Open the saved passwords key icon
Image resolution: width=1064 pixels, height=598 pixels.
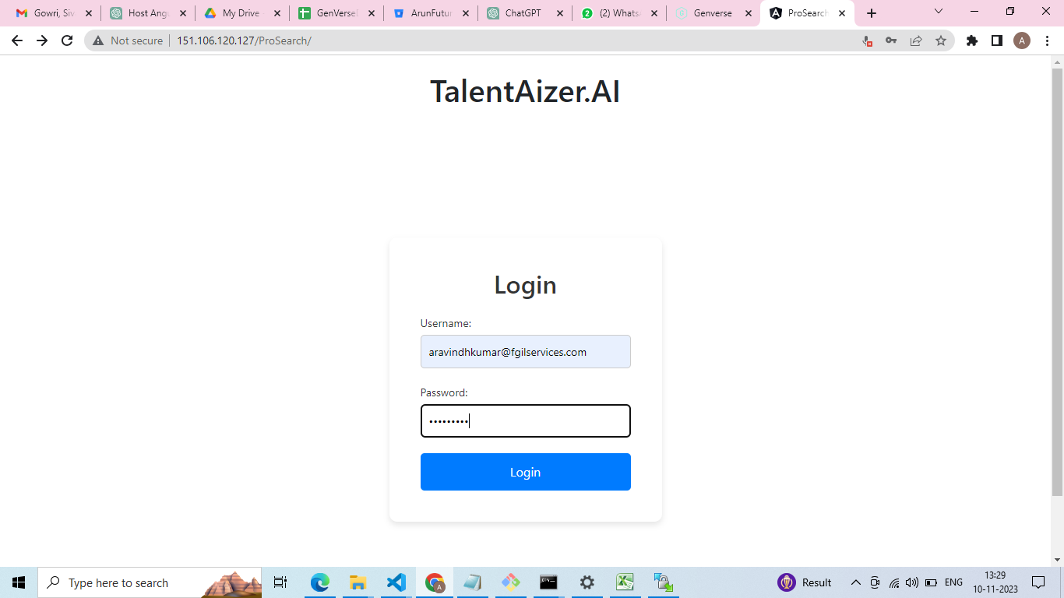(x=891, y=40)
